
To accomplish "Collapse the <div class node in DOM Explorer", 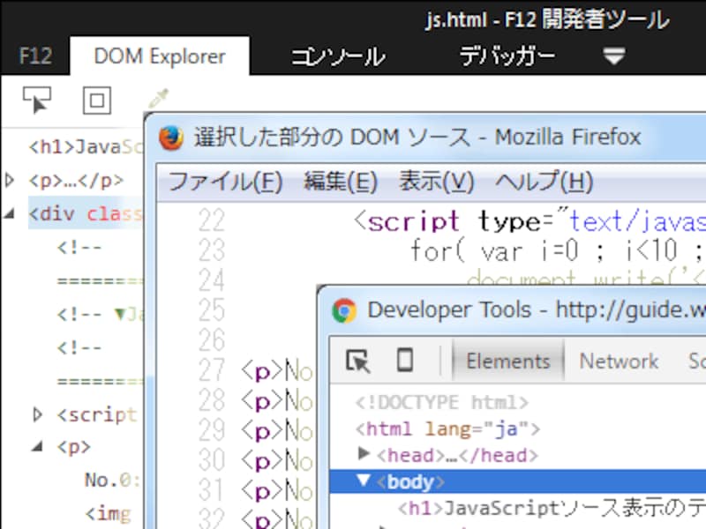I will coord(7,213).
